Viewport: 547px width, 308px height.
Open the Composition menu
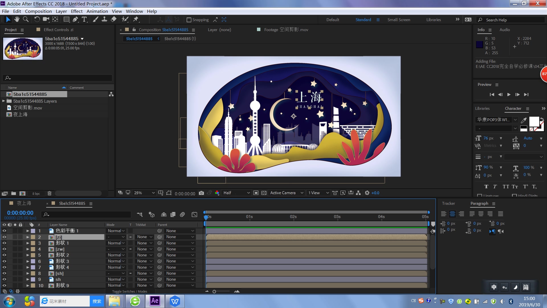(x=38, y=11)
